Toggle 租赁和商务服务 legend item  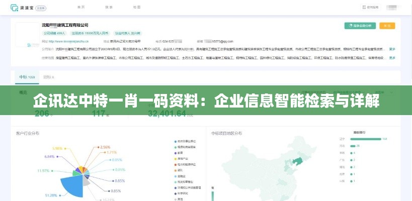pyautogui.click(x=185, y=147)
